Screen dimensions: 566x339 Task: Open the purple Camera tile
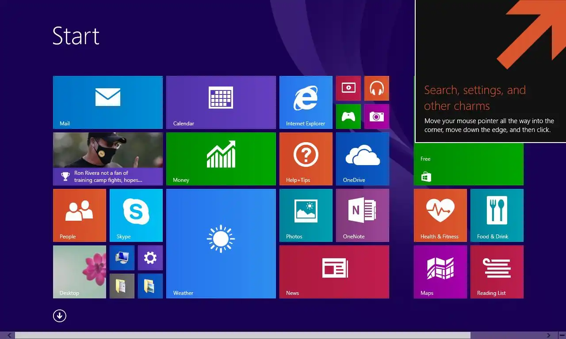[x=377, y=117]
